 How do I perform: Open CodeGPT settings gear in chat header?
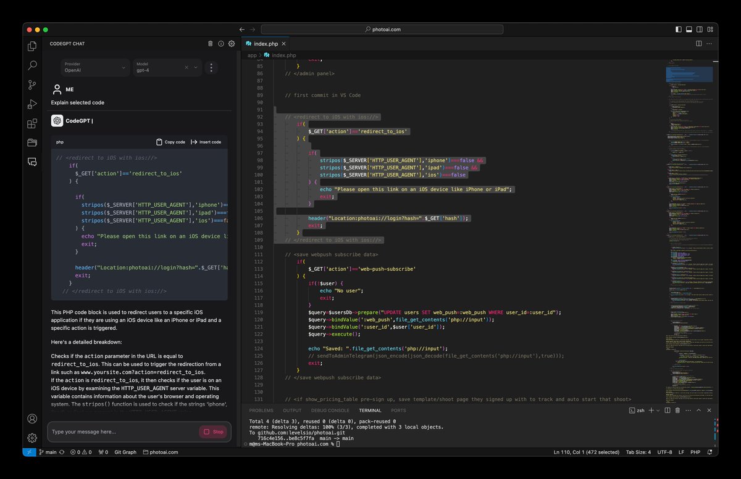[x=232, y=44]
